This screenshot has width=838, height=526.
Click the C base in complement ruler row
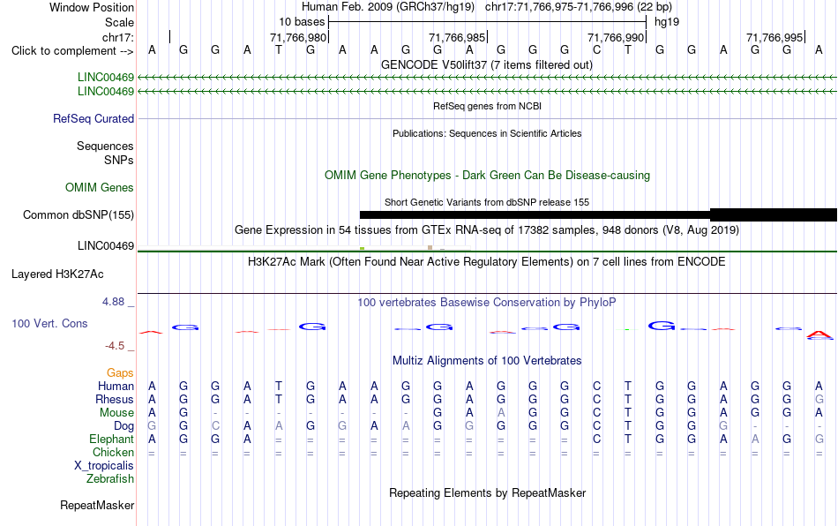pyautogui.click(x=596, y=50)
